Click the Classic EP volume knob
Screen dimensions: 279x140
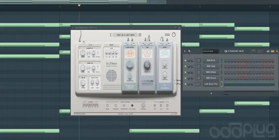click(x=83, y=53)
